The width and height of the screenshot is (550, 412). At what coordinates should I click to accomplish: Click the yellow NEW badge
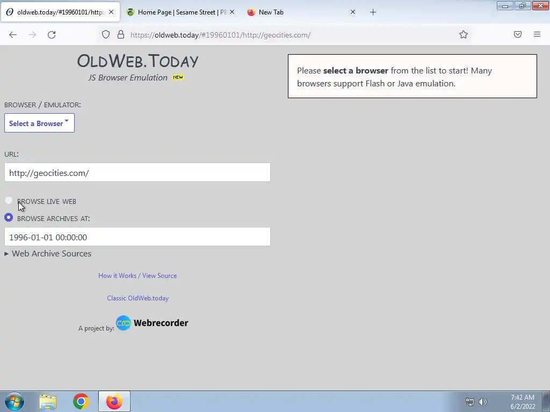(x=178, y=77)
